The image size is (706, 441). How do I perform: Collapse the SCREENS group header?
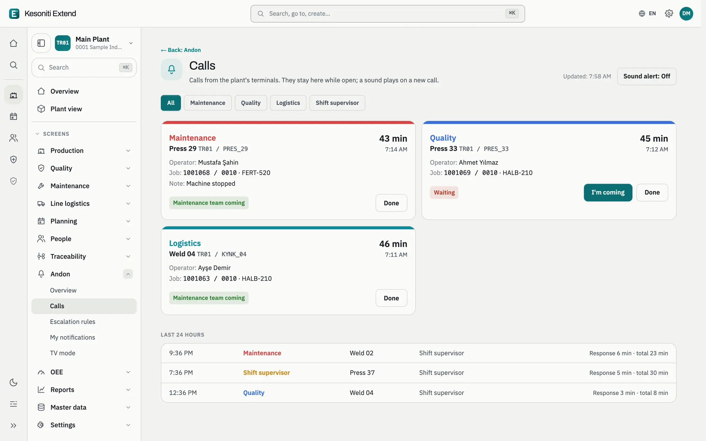tap(52, 134)
